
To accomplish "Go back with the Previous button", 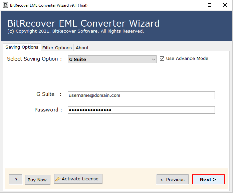I will point(172,179).
